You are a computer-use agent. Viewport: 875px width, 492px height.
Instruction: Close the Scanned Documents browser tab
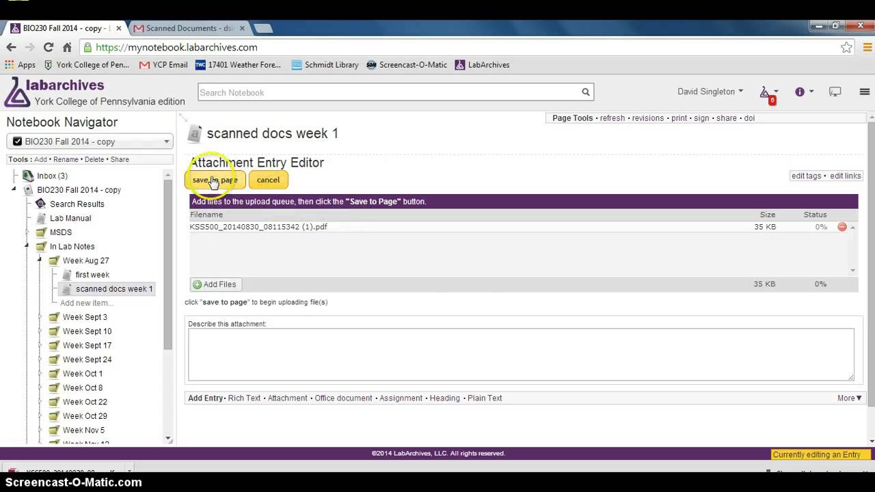pos(242,28)
